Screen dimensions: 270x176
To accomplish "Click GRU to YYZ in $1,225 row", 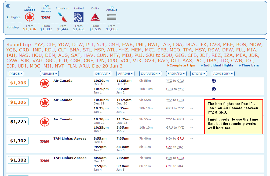I will pos(175,128).
